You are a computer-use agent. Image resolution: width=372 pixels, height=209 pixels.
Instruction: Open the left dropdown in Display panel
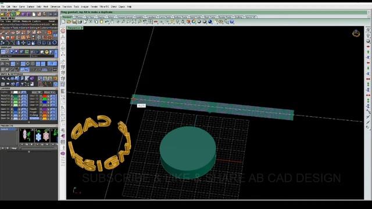click(15, 56)
